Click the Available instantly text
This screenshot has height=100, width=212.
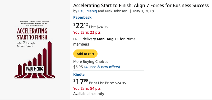click(89, 94)
